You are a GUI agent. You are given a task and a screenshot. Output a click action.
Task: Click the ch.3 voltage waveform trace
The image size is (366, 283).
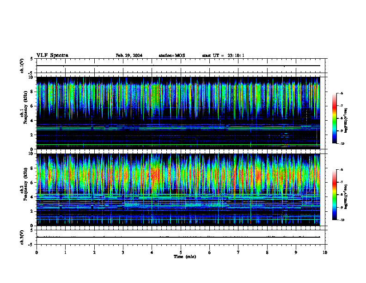click(x=178, y=237)
